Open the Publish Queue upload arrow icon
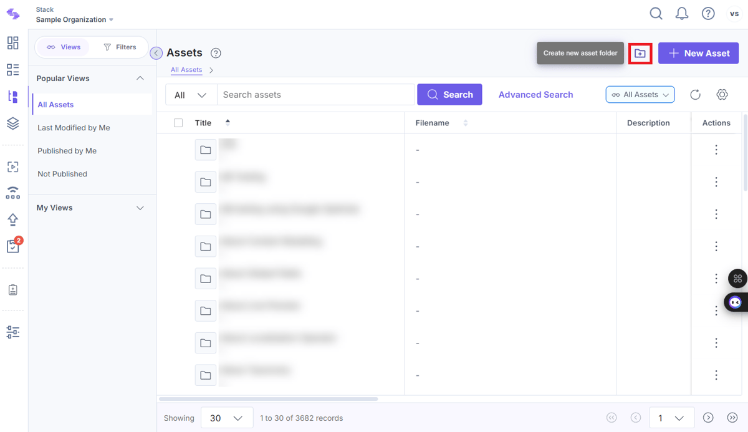 [13, 219]
